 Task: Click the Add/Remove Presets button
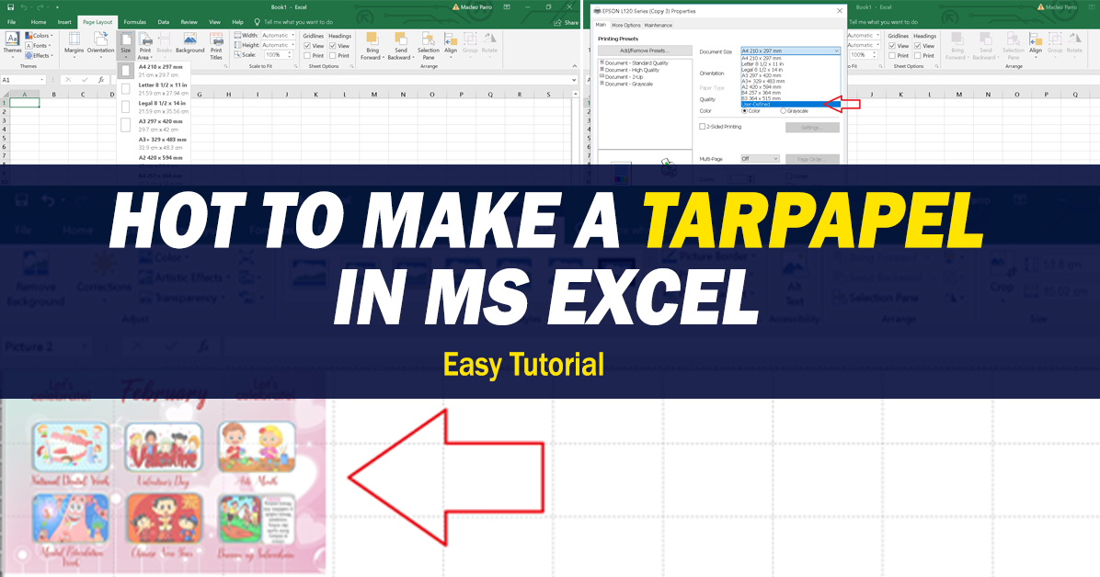[x=645, y=51]
